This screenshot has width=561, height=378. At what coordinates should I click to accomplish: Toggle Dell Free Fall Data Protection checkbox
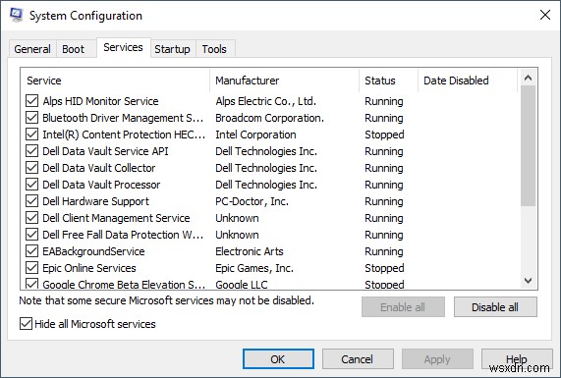[x=31, y=235]
